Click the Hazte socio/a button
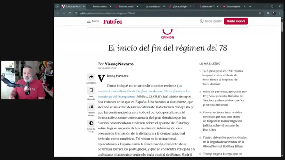The width and height of the screenshot is (285, 160). (236, 21)
